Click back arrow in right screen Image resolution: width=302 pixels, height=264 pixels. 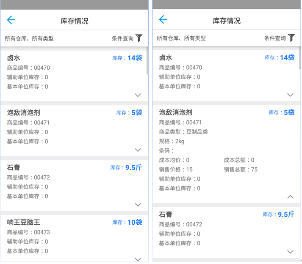163,19
